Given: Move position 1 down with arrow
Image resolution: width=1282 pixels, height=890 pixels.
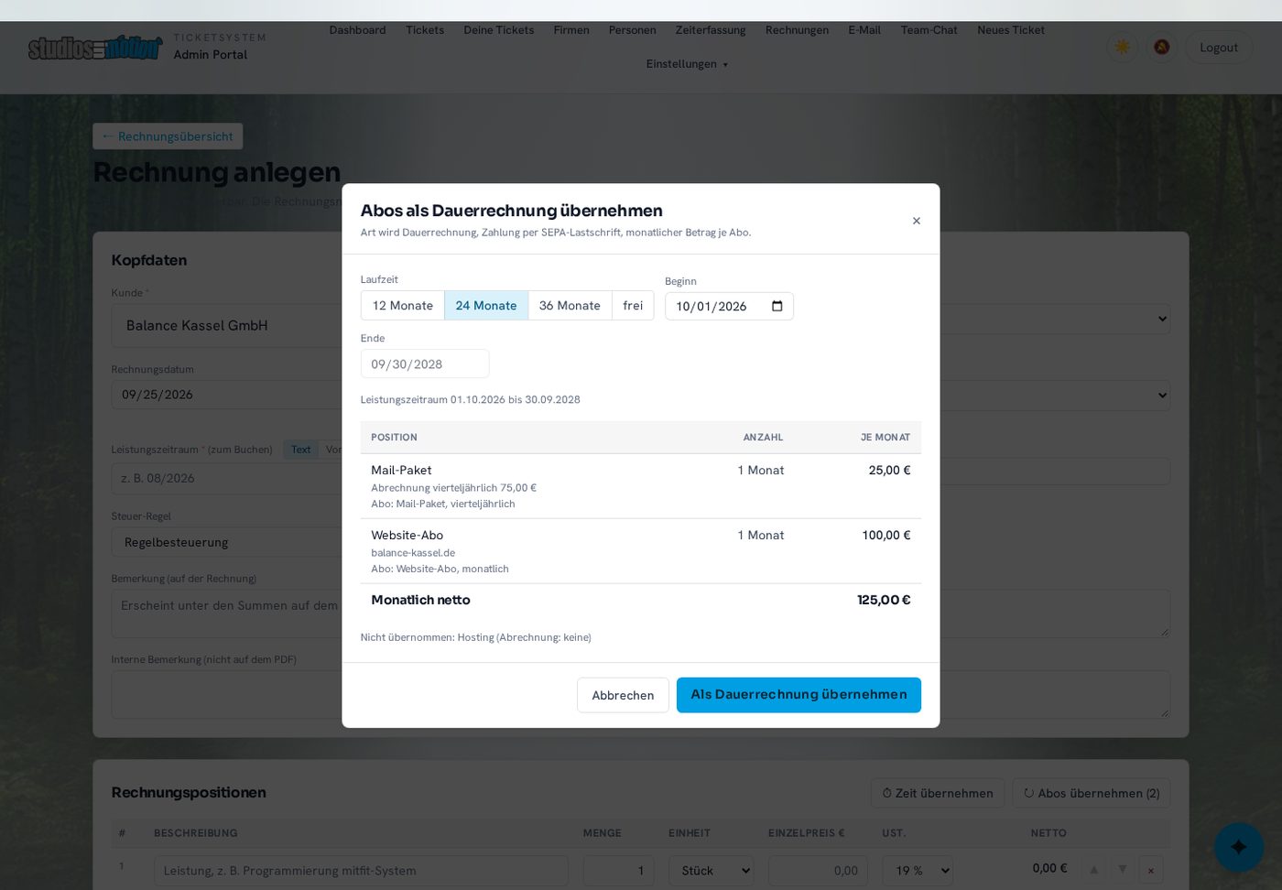Looking at the screenshot, I should pyautogui.click(x=1122, y=869).
